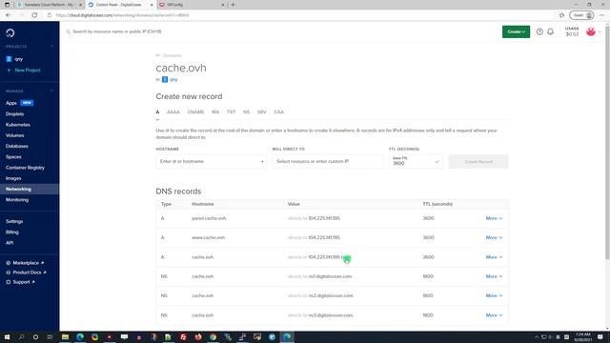Open Container Registry in the sidebar
This screenshot has width=610, height=343.
point(26,168)
